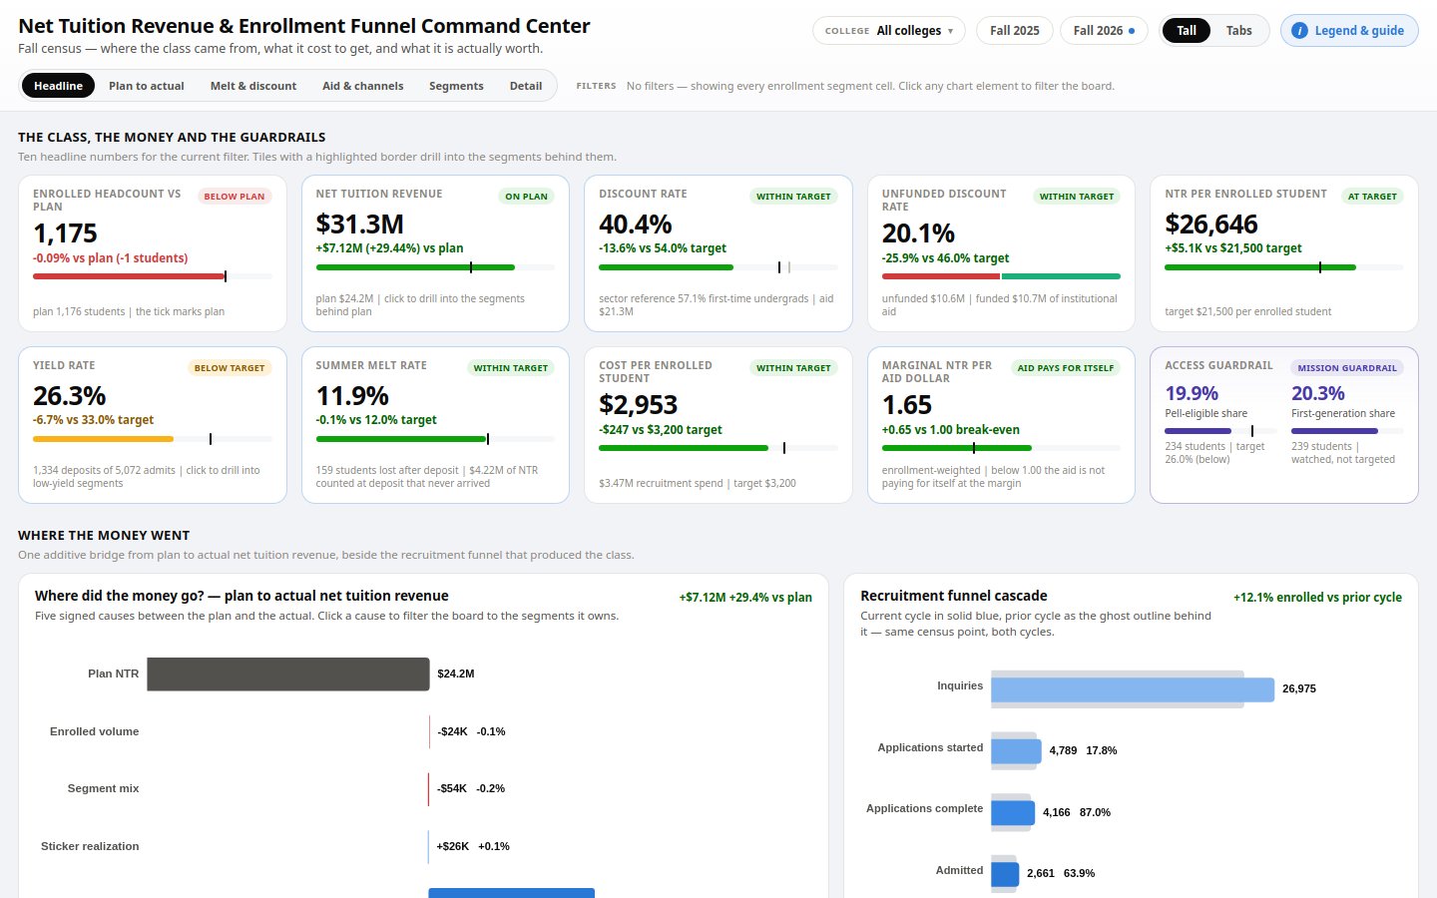Click the Cost per Enrolled Student bar
This screenshot has width=1437, height=898.
click(718, 448)
